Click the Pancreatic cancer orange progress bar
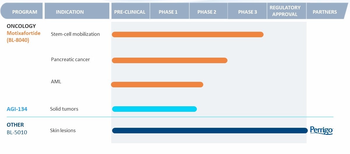Viewport: 350px width, 154px height. 169,61
